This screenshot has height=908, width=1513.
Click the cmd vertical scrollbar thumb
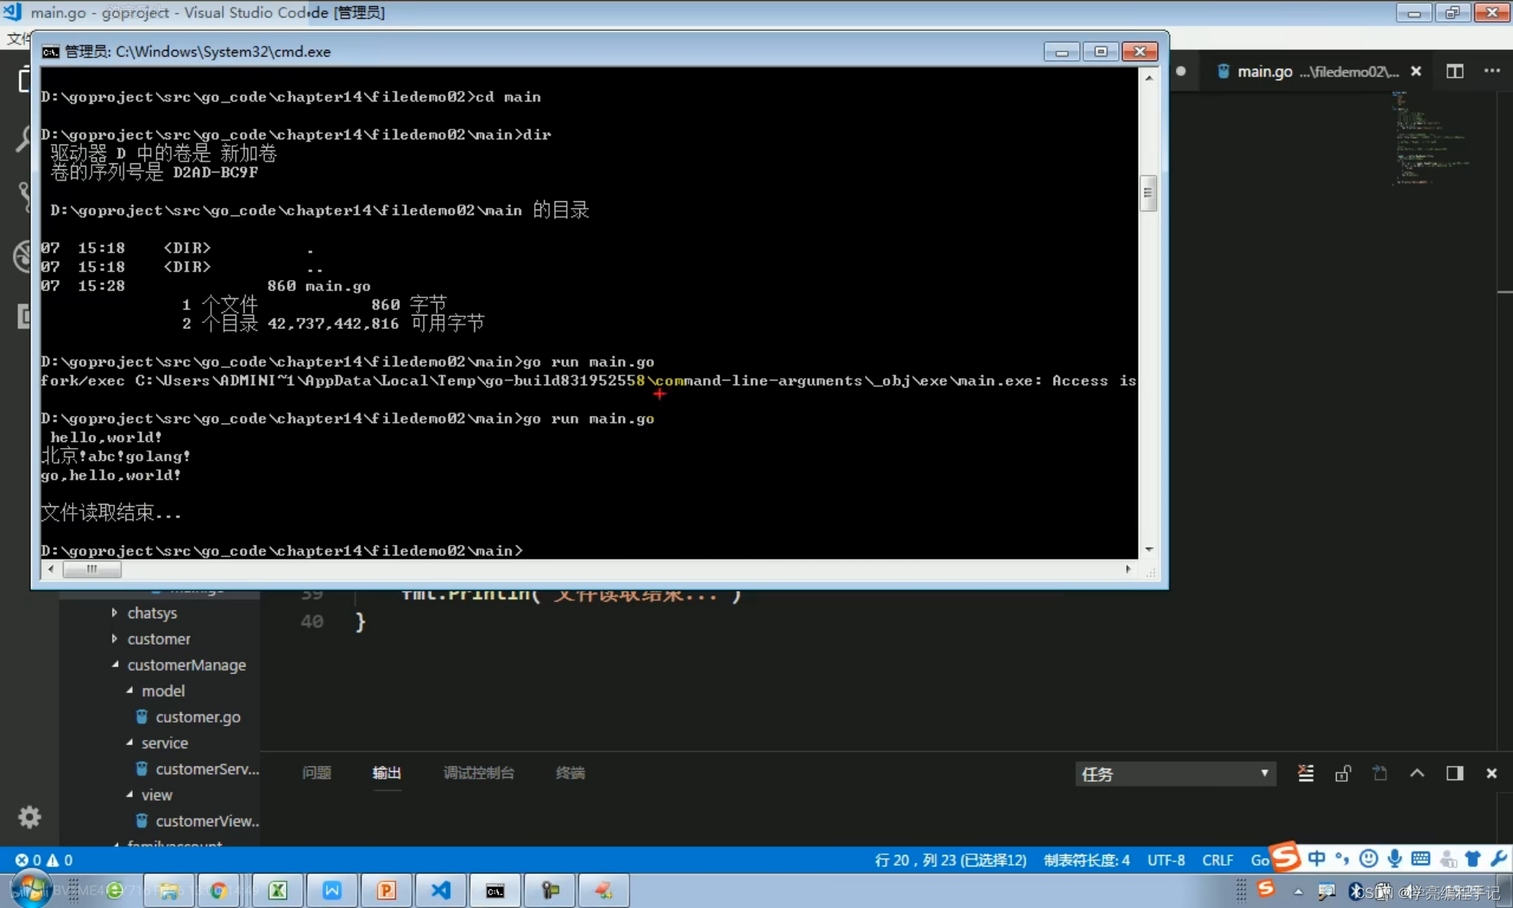click(x=1148, y=193)
